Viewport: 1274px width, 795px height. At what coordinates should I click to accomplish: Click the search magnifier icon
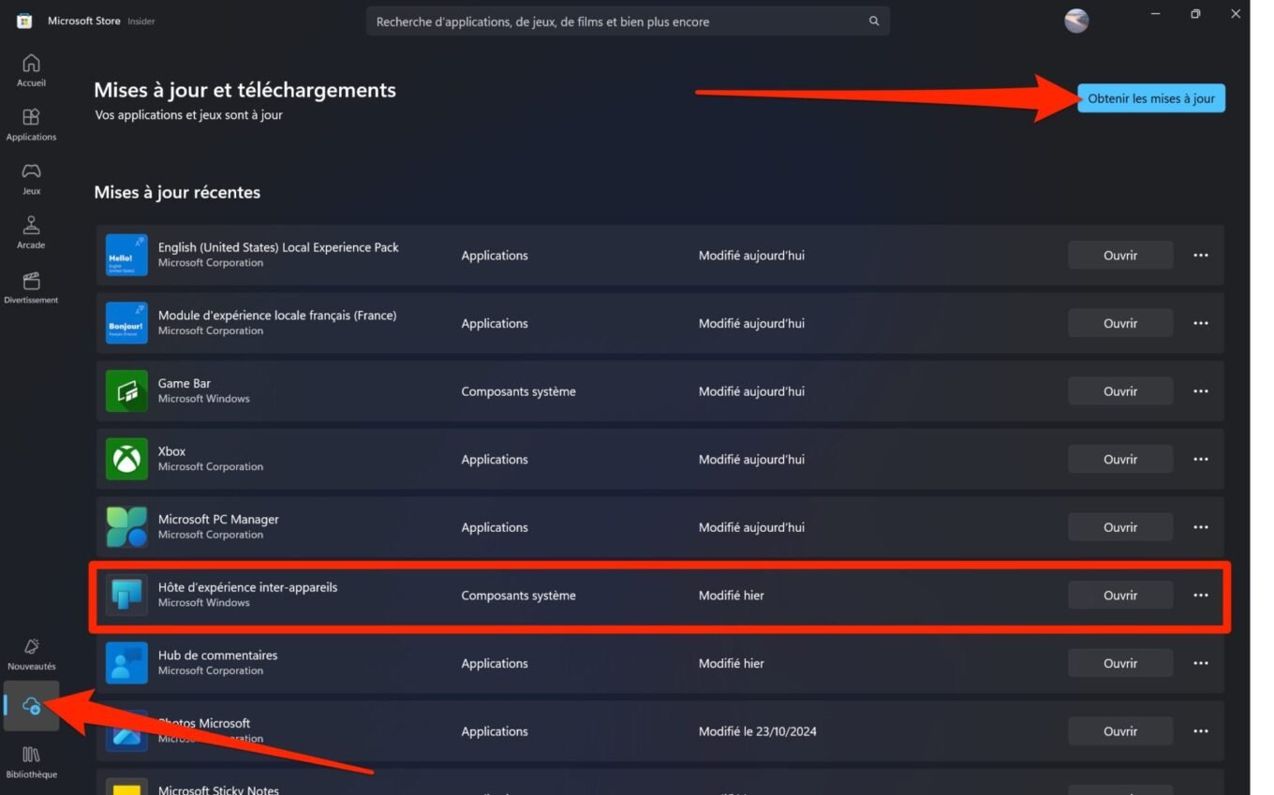874,21
